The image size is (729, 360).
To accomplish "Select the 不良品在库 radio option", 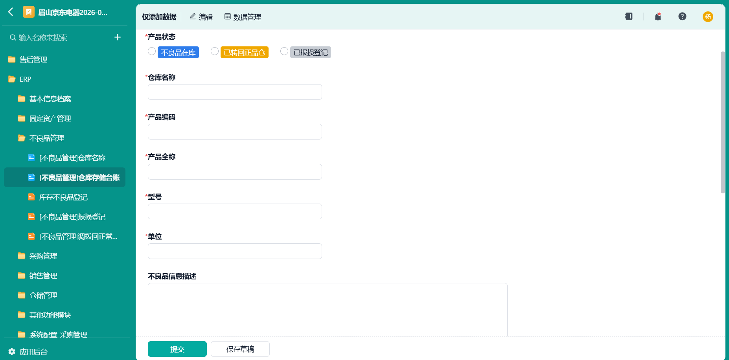I will [x=152, y=51].
